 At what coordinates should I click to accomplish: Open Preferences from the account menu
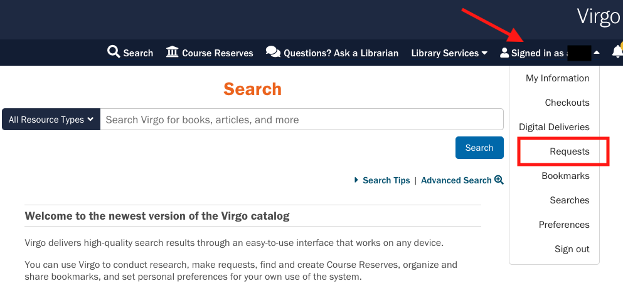(564, 225)
